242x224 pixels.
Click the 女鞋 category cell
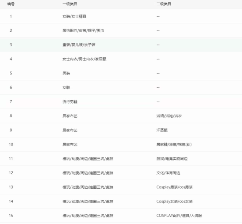[66, 88]
